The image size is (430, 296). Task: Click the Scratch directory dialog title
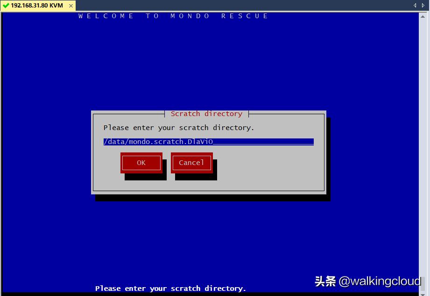point(206,113)
